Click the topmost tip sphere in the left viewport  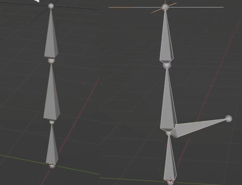tap(51, 6)
